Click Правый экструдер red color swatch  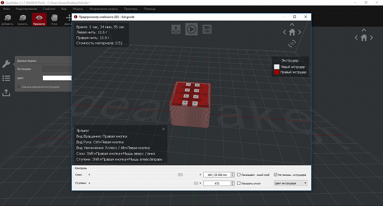277,72
